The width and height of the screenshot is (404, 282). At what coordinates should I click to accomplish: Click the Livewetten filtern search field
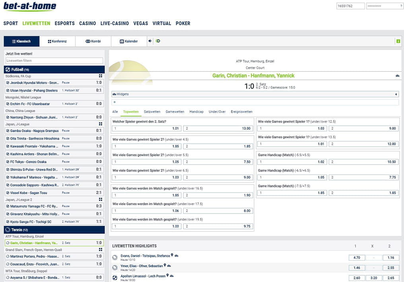click(x=54, y=61)
